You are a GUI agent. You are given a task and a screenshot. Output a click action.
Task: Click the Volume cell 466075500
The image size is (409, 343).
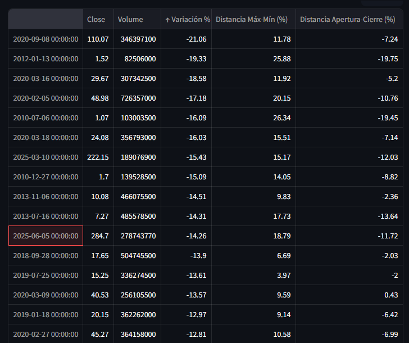(x=137, y=197)
